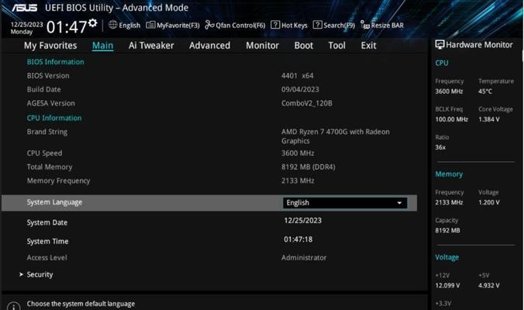This screenshot has width=524, height=310.
Task: Click the globe language icon
Action: click(x=113, y=25)
